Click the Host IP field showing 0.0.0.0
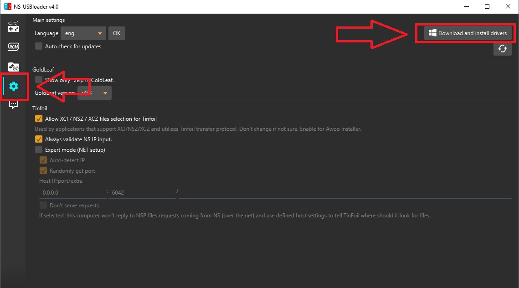 73,192
